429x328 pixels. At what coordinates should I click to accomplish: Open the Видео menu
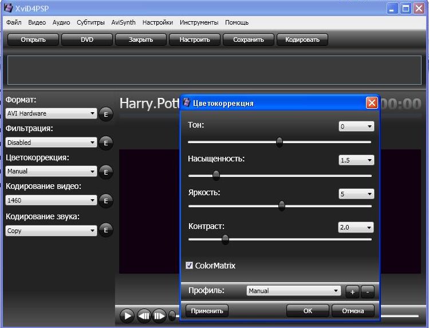point(37,22)
